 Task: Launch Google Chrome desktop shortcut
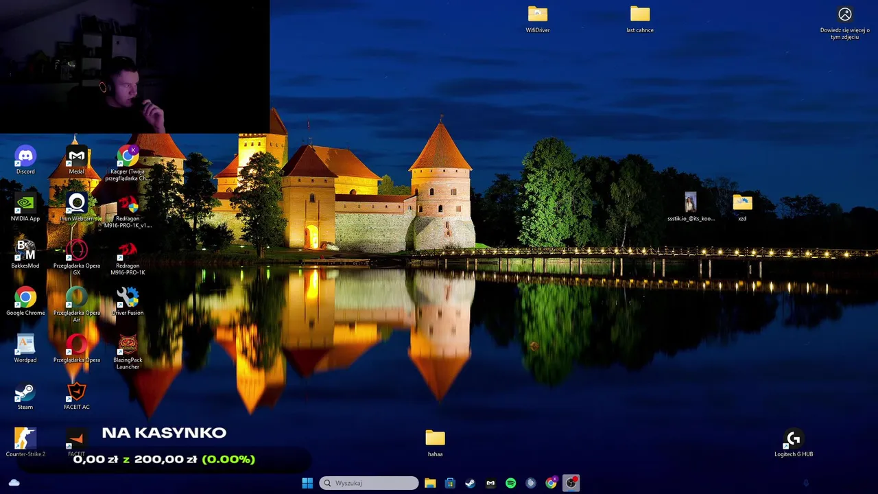tap(25, 302)
